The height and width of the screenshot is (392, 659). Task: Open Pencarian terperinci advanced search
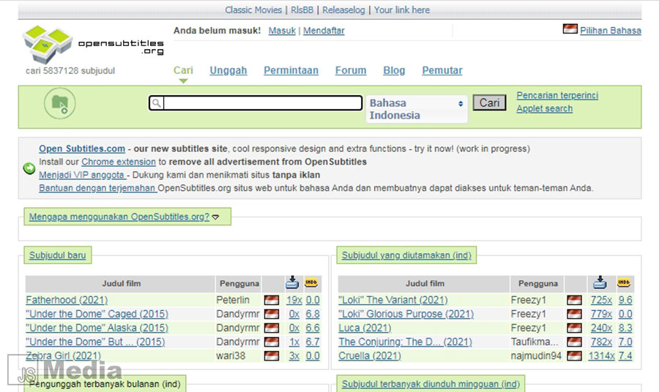click(557, 95)
